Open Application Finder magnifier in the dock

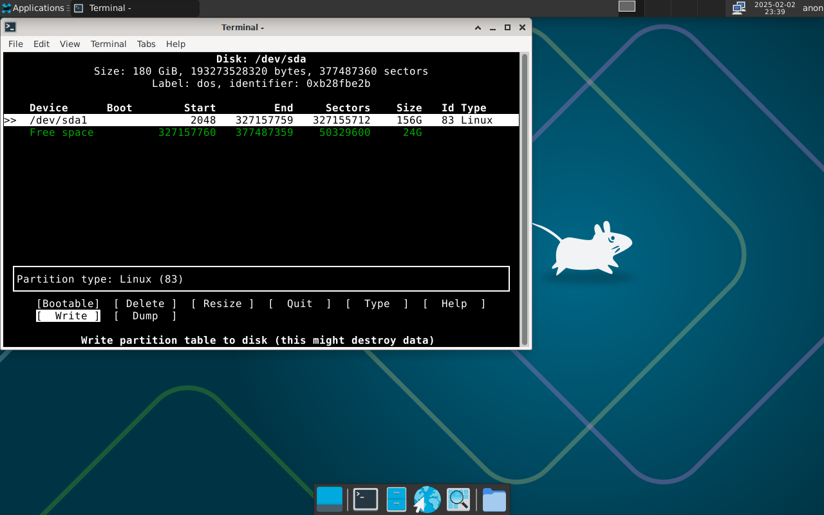click(458, 500)
